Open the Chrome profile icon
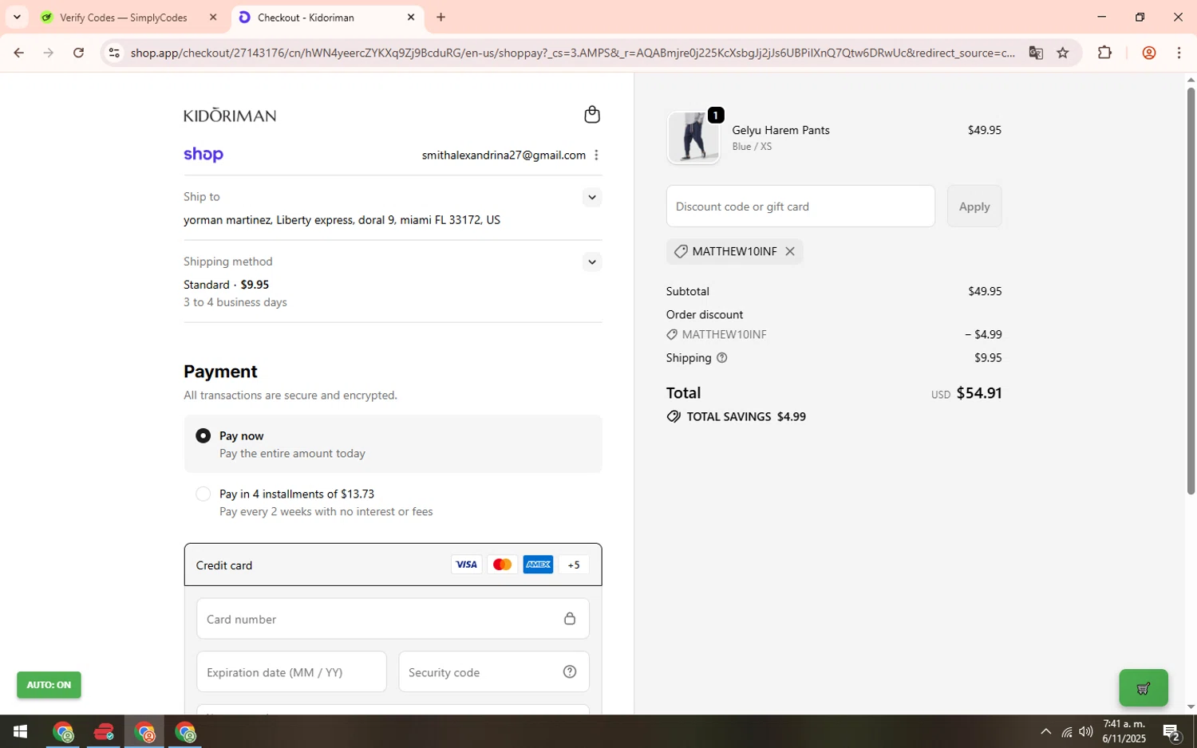Screen dimensions: 1197x748 tap(1149, 53)
